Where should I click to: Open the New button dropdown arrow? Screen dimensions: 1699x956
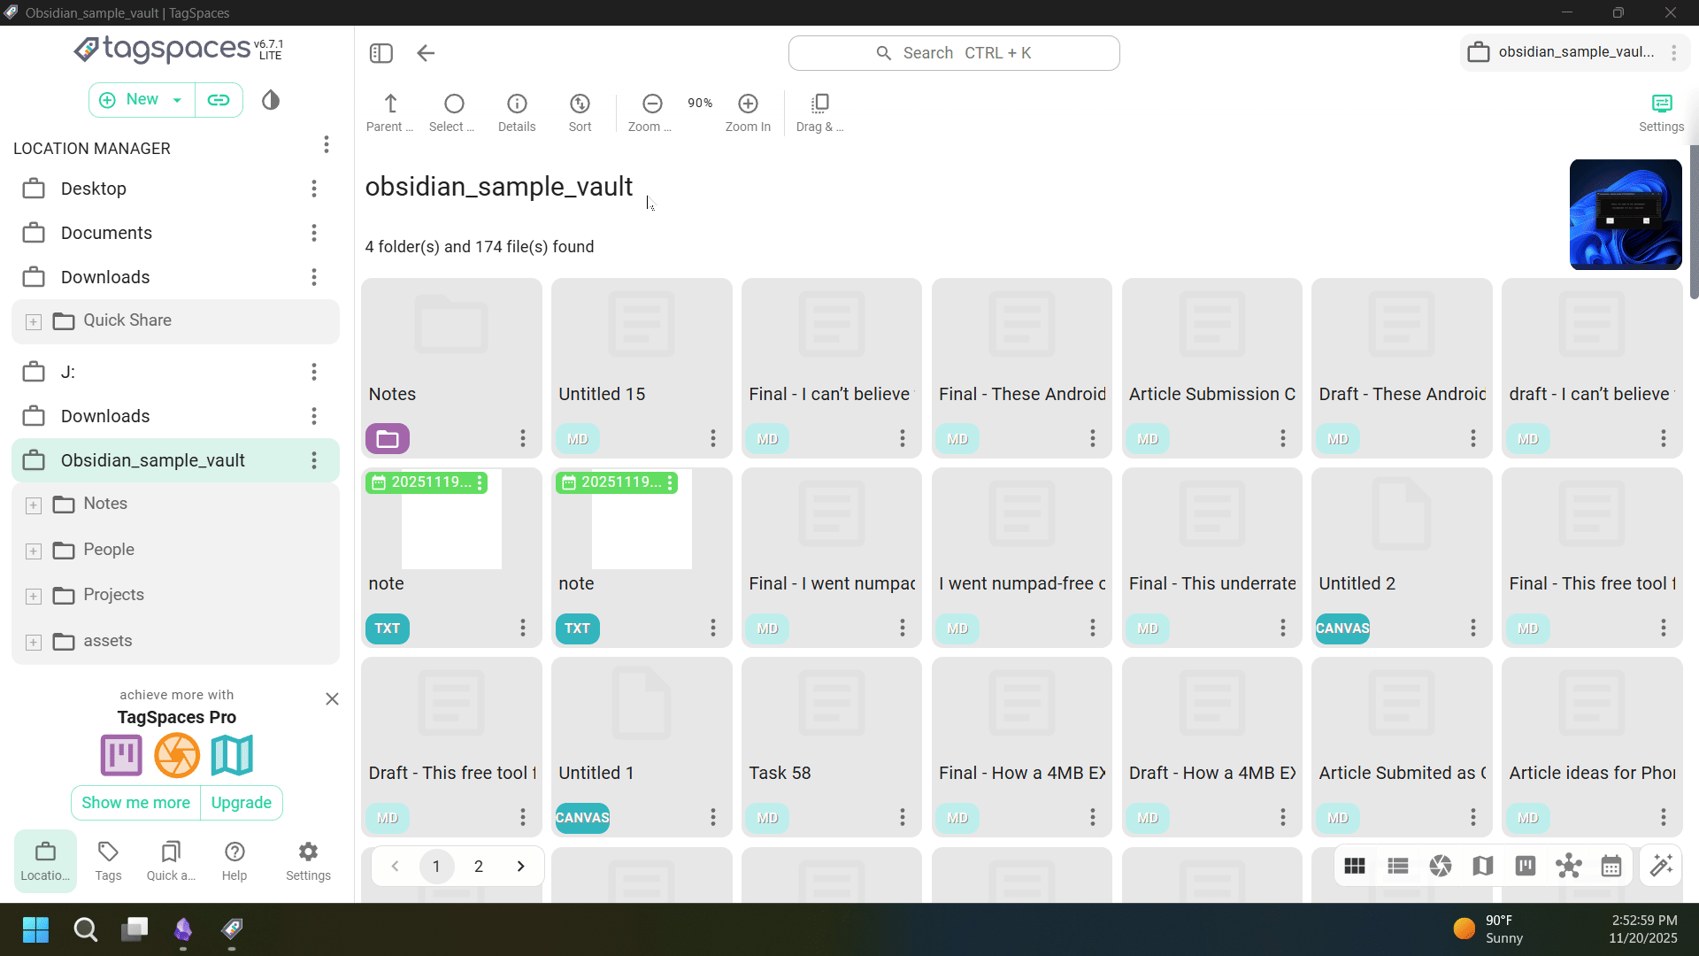coord(177,100)
